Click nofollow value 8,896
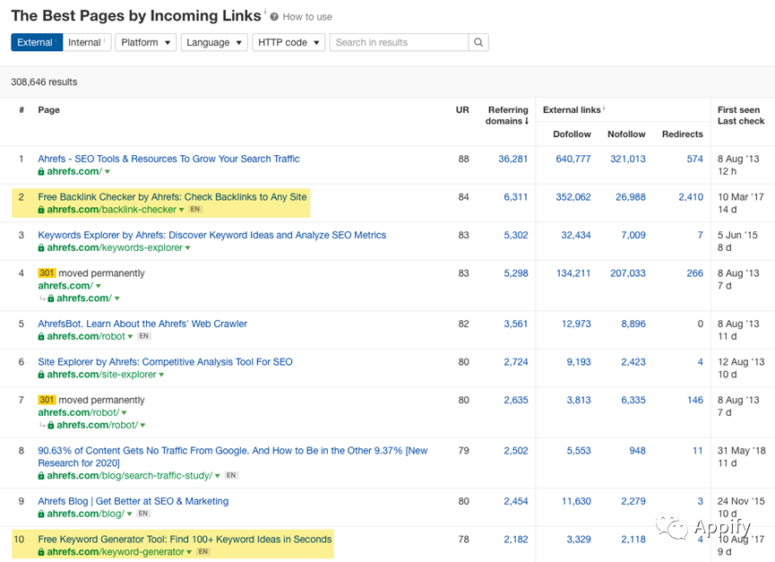Viewport: 775px width, 562px height. coord(633,324)
